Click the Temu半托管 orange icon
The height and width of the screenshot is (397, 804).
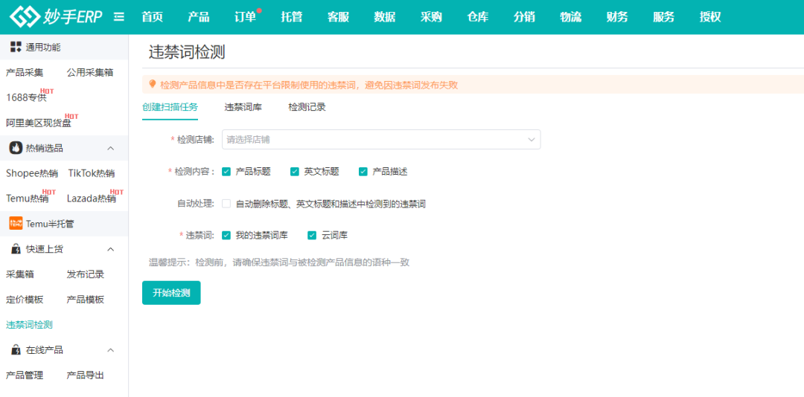tap(16, 223)
